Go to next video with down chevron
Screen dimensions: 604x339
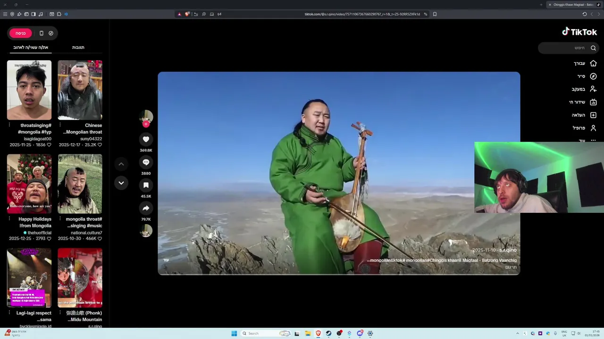coord(121,183)
